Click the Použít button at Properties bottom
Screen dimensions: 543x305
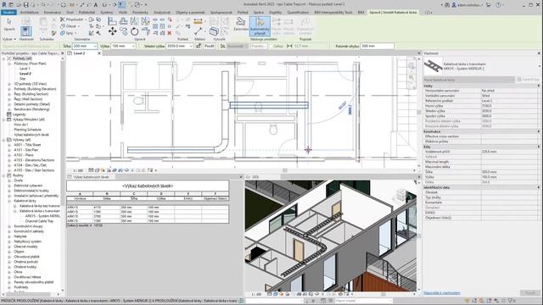[x=529, y=293]
